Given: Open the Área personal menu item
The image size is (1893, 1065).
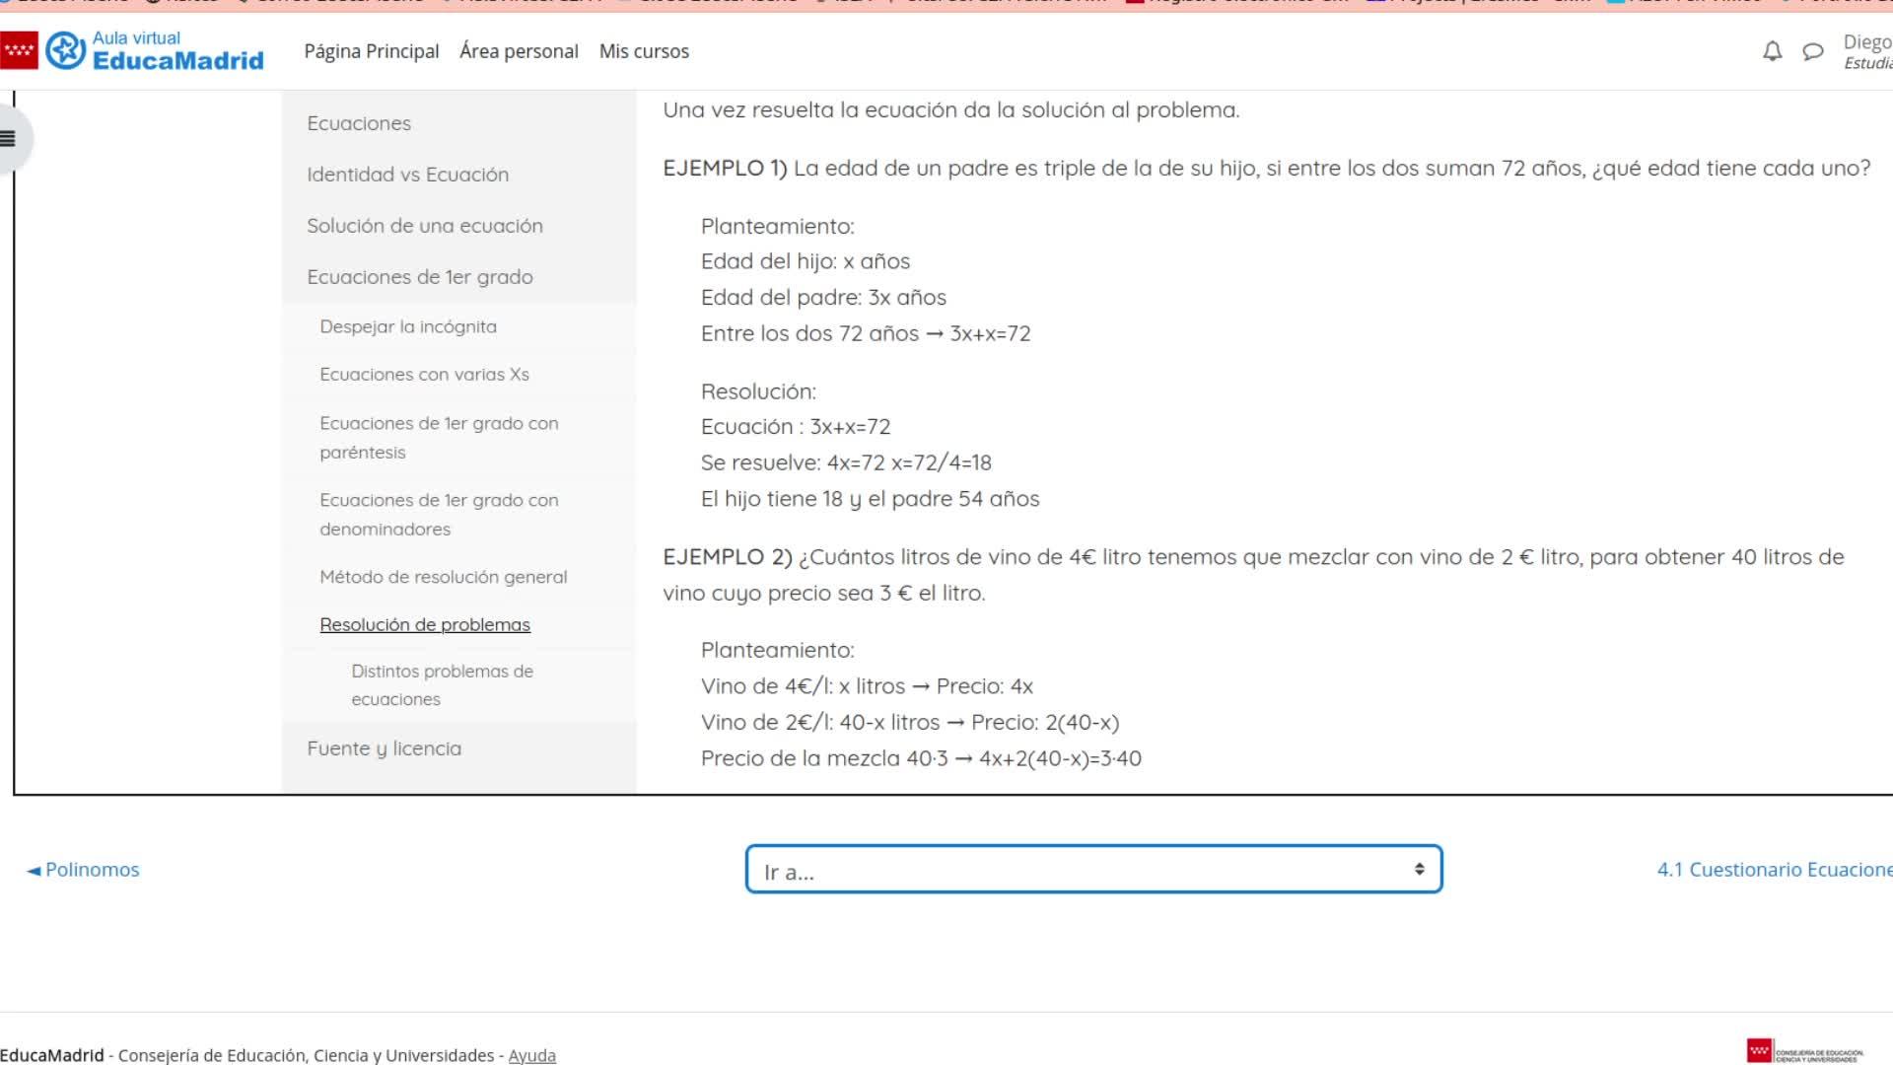Looking at the screenshot, I should click(519, 51).
